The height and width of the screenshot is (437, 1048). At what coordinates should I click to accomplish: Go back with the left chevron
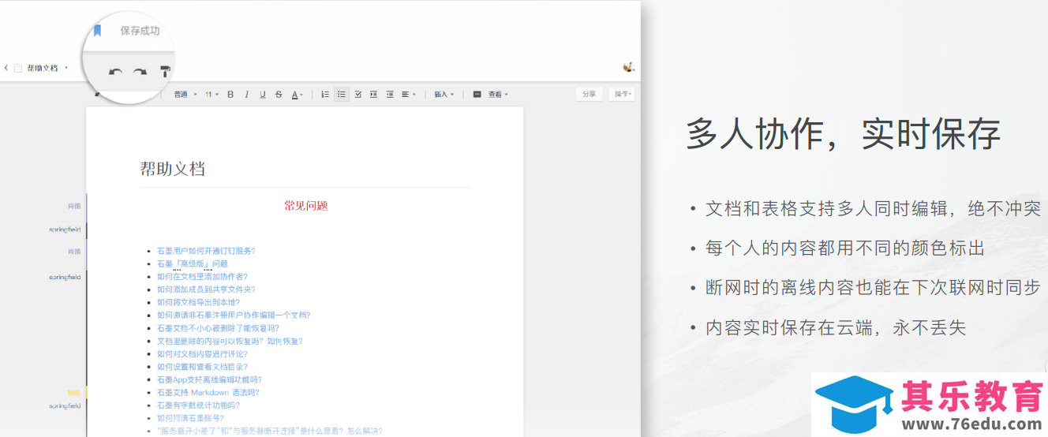pyautogui.click(x=6, y=68)
